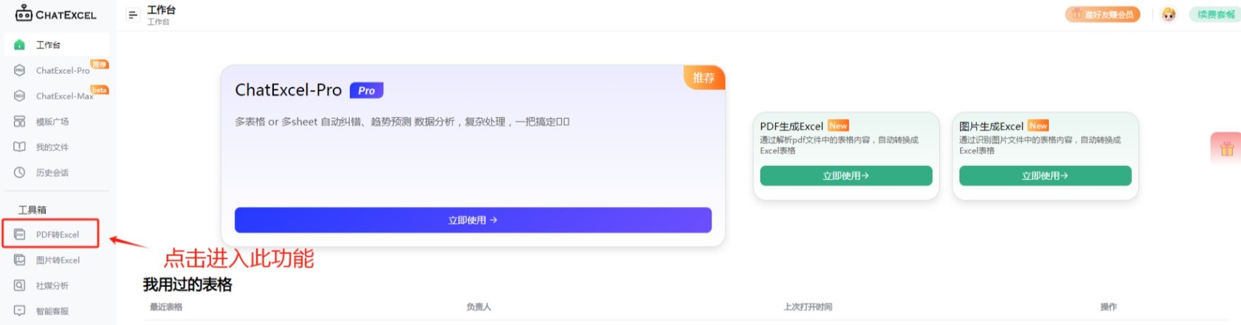This screenshot has width=1241, height=325.
Task: Select the ChatExcel-Max sidebar icon
Action: [x=20, y=96]
